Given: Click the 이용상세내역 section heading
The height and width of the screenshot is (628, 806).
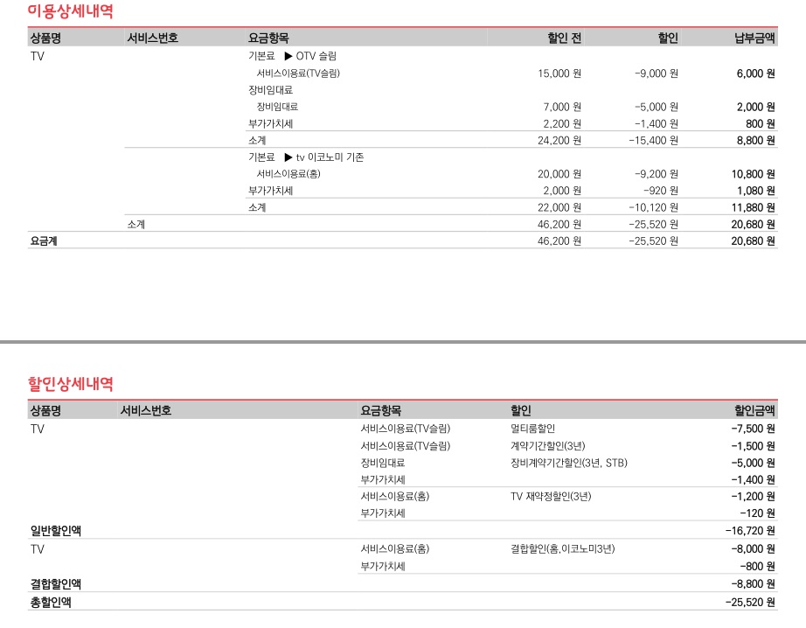Looking at the screenshot, I should click(70, 12).
